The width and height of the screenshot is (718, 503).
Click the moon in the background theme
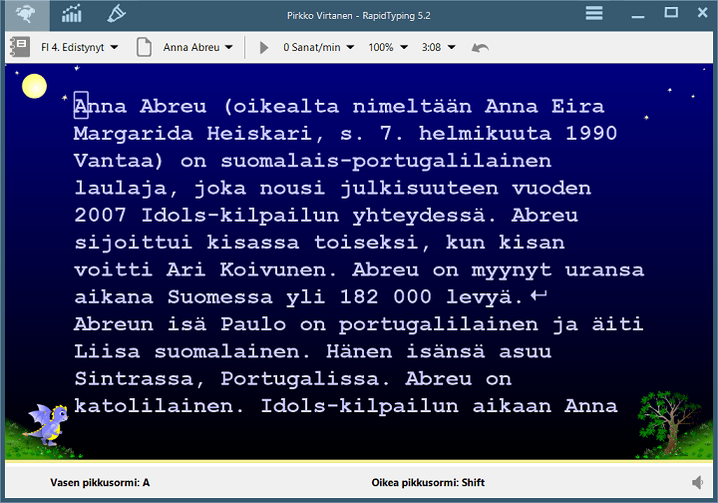click(x=34, y=86)
